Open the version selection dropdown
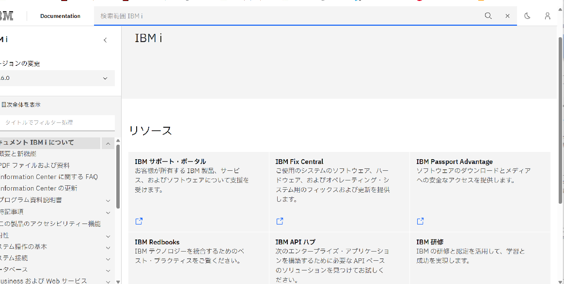Viewport: 564px width, 284px height. (x=57, y=78)
